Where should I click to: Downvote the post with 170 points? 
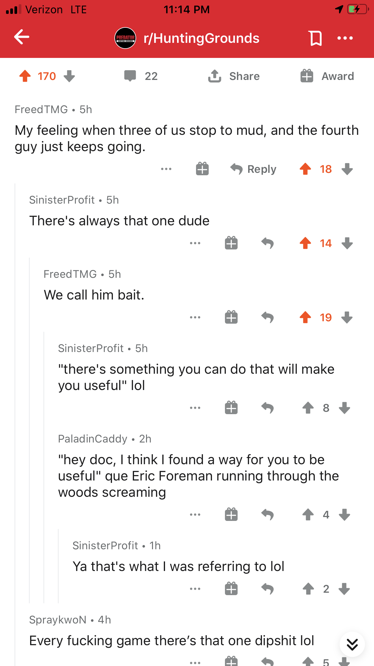tap(69, 76)
